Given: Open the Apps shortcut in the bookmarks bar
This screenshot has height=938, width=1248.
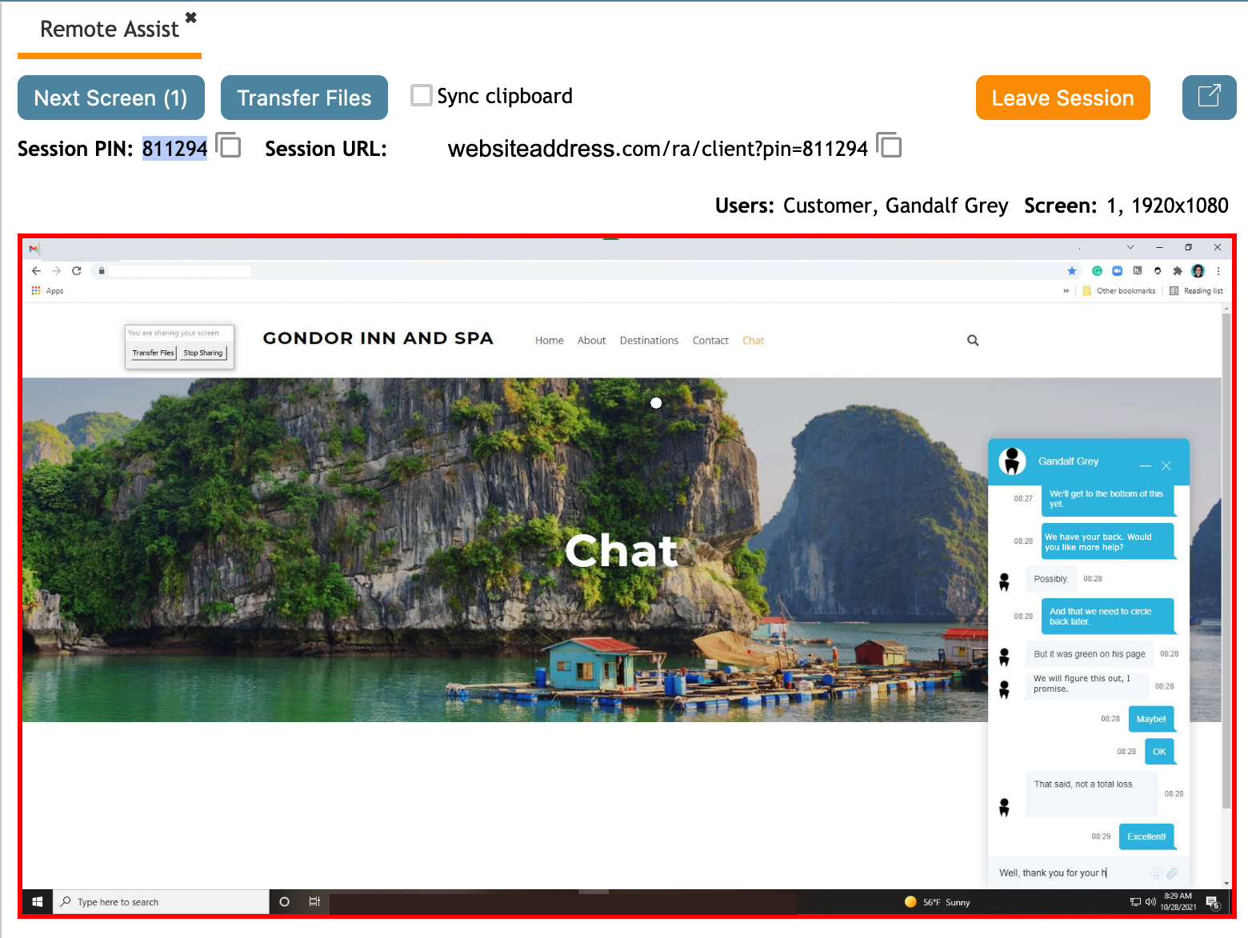Looking at the screenshot, I should 47,291.
